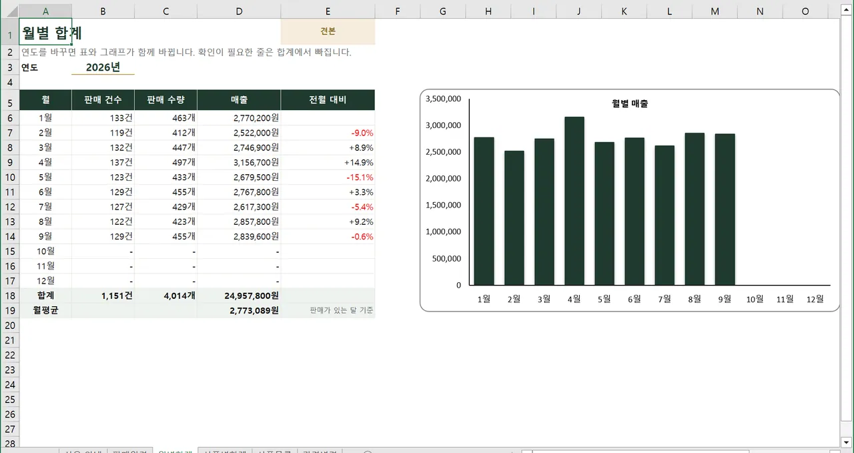854x453 pixels.
Task: Click the 전월 대비 table header
Action: click(x=328, y=100)
